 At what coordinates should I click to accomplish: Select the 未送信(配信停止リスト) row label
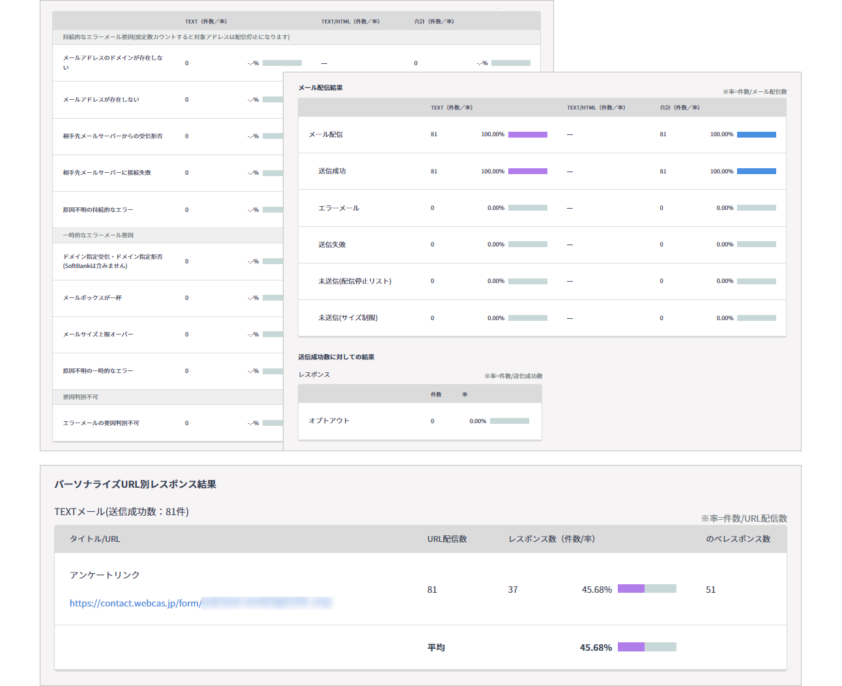pos(355,281)
